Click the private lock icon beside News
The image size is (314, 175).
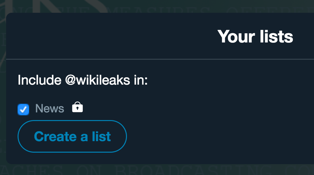tap(77, 107)
